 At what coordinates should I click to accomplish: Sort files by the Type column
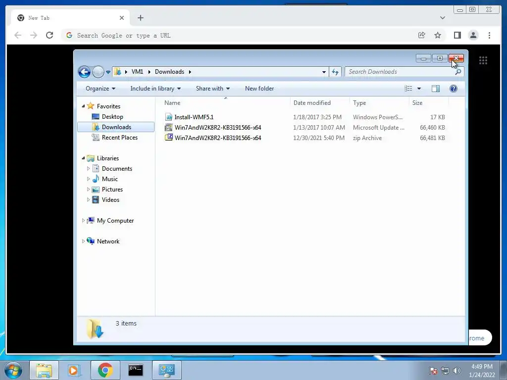pyautogui.click(x=379, y=103)
